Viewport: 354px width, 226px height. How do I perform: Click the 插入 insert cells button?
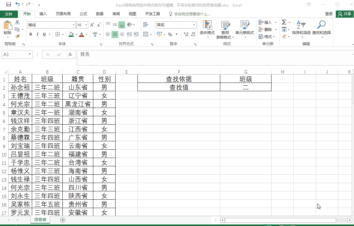[265, 22]
